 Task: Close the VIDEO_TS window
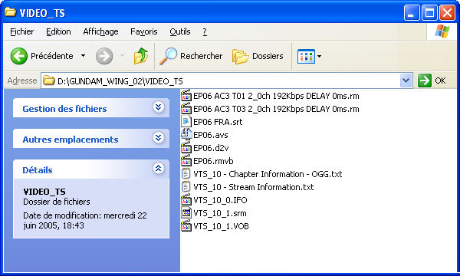point(448,13)
